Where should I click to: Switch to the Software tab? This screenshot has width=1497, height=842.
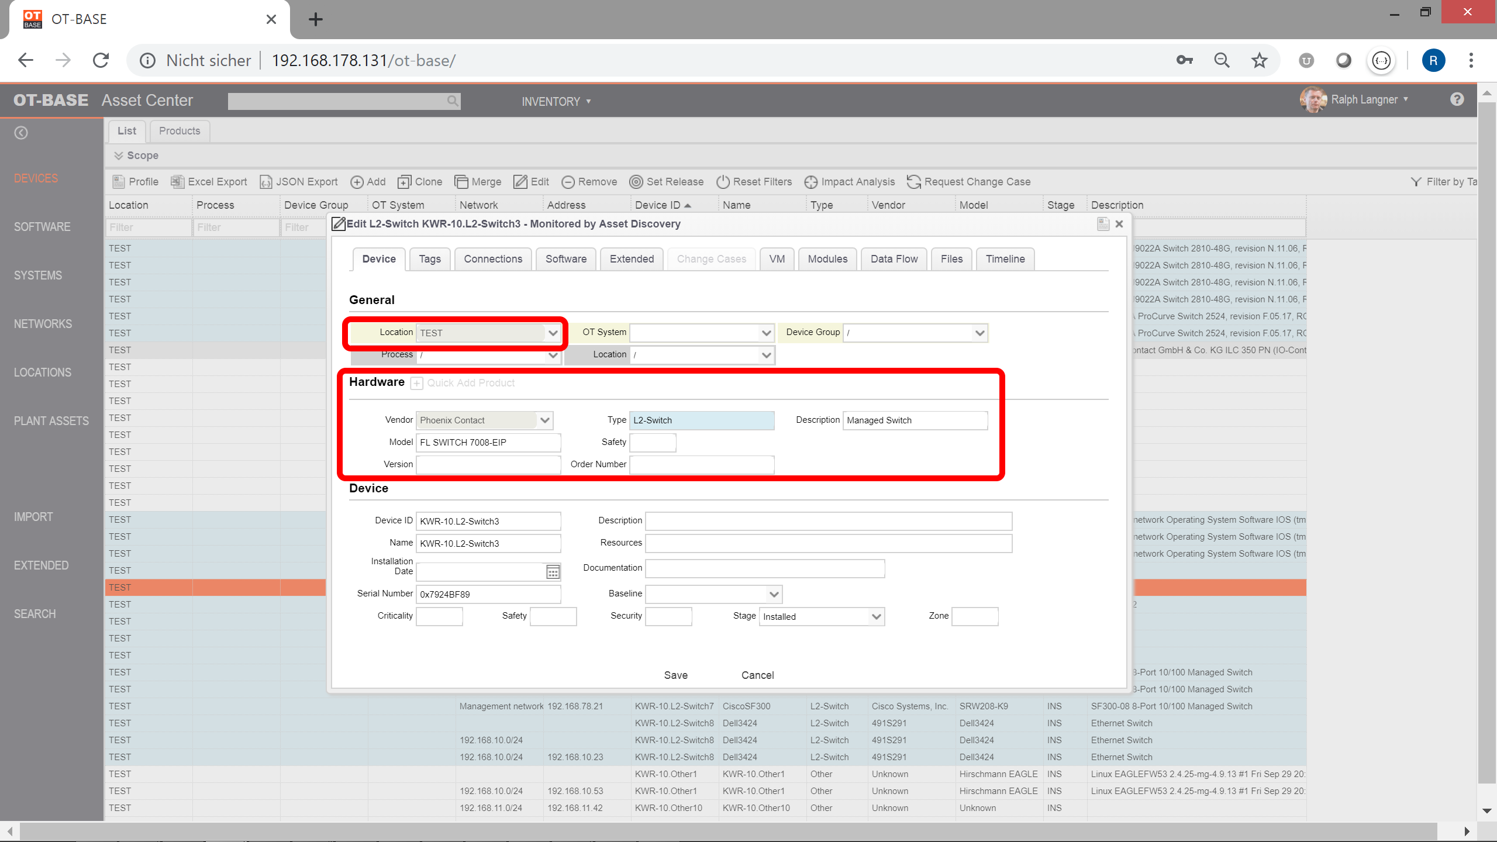tap(566, 259)
